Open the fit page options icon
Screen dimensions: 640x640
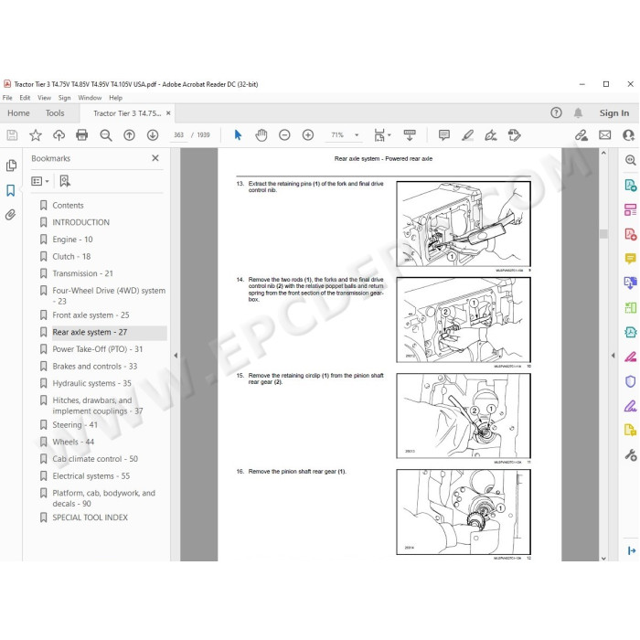pyautogui.click(x=379, y=135)
